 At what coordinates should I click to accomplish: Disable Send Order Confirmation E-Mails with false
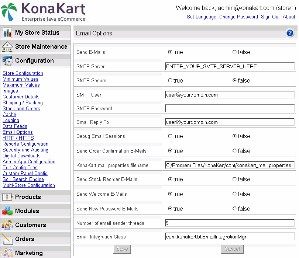234,151
